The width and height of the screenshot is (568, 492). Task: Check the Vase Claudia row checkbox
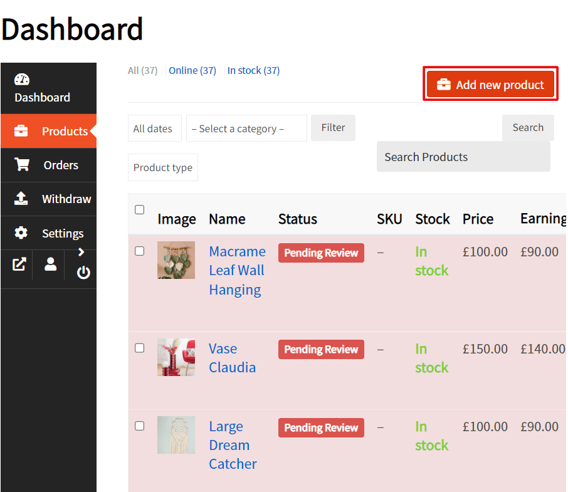click(139, 348)
